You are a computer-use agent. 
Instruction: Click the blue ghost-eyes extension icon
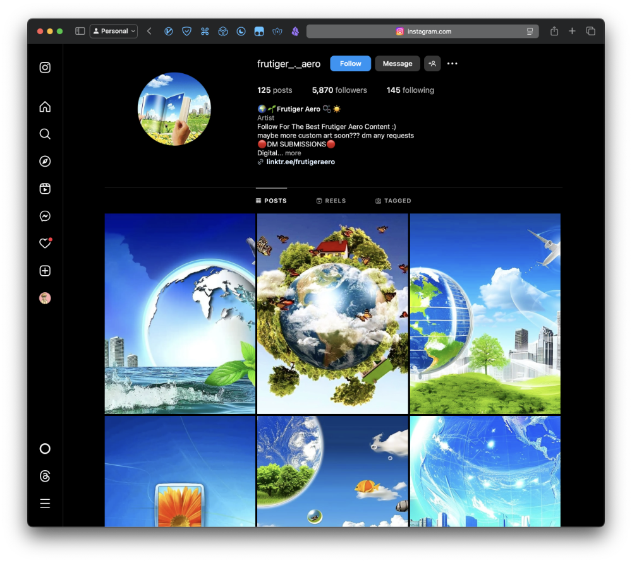[259, 31]
